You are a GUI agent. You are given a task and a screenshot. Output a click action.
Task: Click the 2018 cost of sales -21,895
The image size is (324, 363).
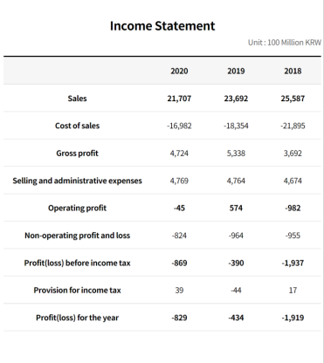tap(293, 126)
